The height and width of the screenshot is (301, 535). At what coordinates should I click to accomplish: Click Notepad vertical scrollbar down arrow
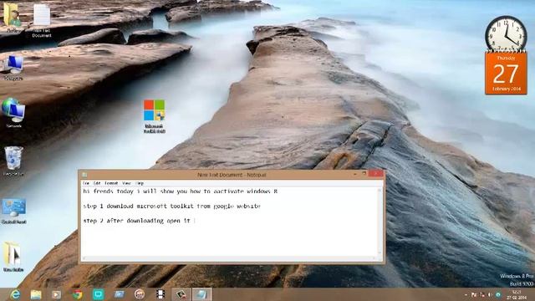pyautogui.click(x=380, y=253)
